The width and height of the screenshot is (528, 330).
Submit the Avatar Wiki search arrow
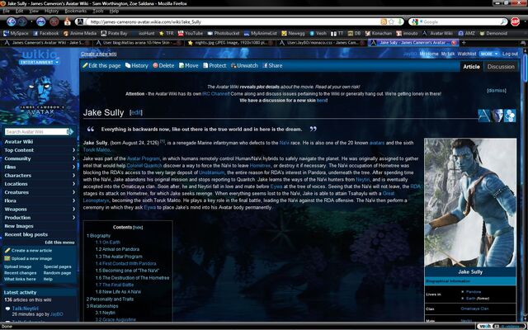(x=70, y=132)
